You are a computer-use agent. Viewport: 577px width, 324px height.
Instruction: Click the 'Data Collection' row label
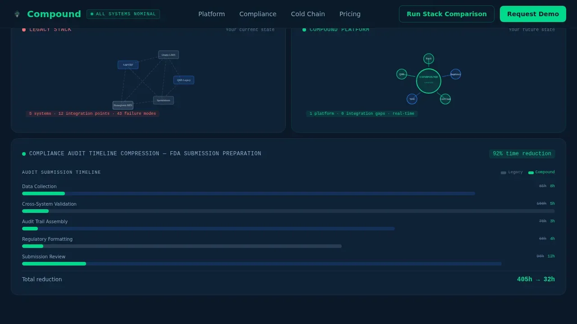click(x=39, y=187)
